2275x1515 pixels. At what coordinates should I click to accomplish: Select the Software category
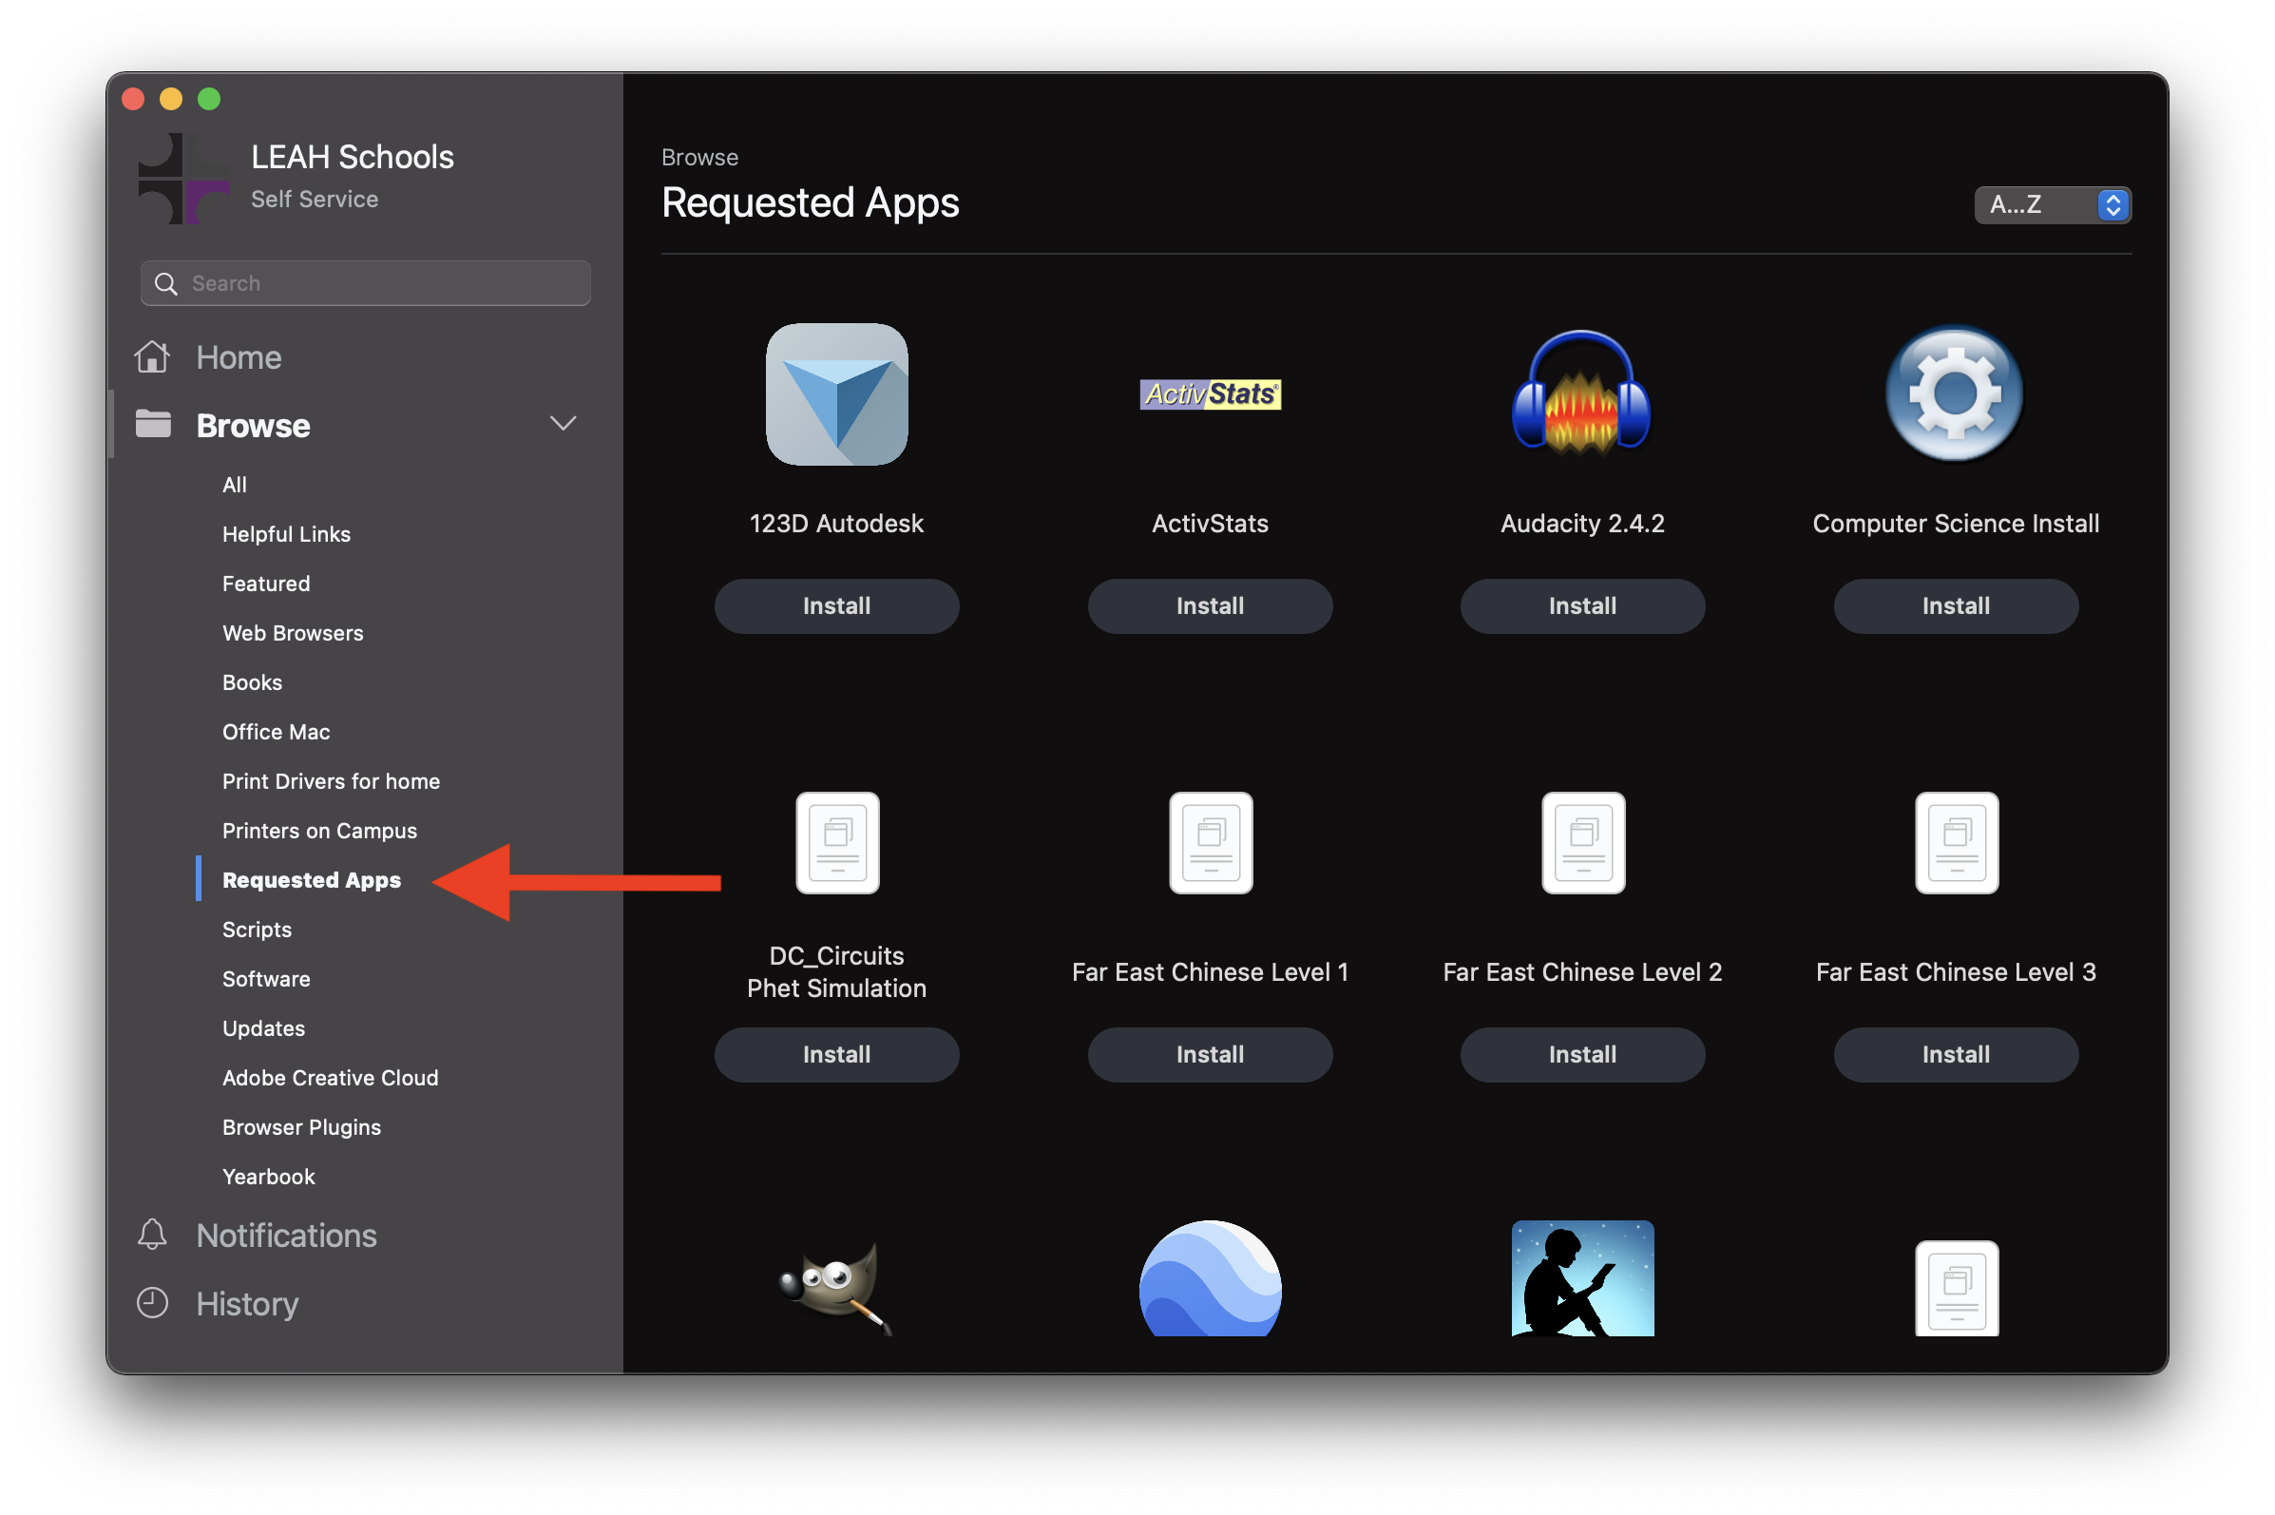266,978
